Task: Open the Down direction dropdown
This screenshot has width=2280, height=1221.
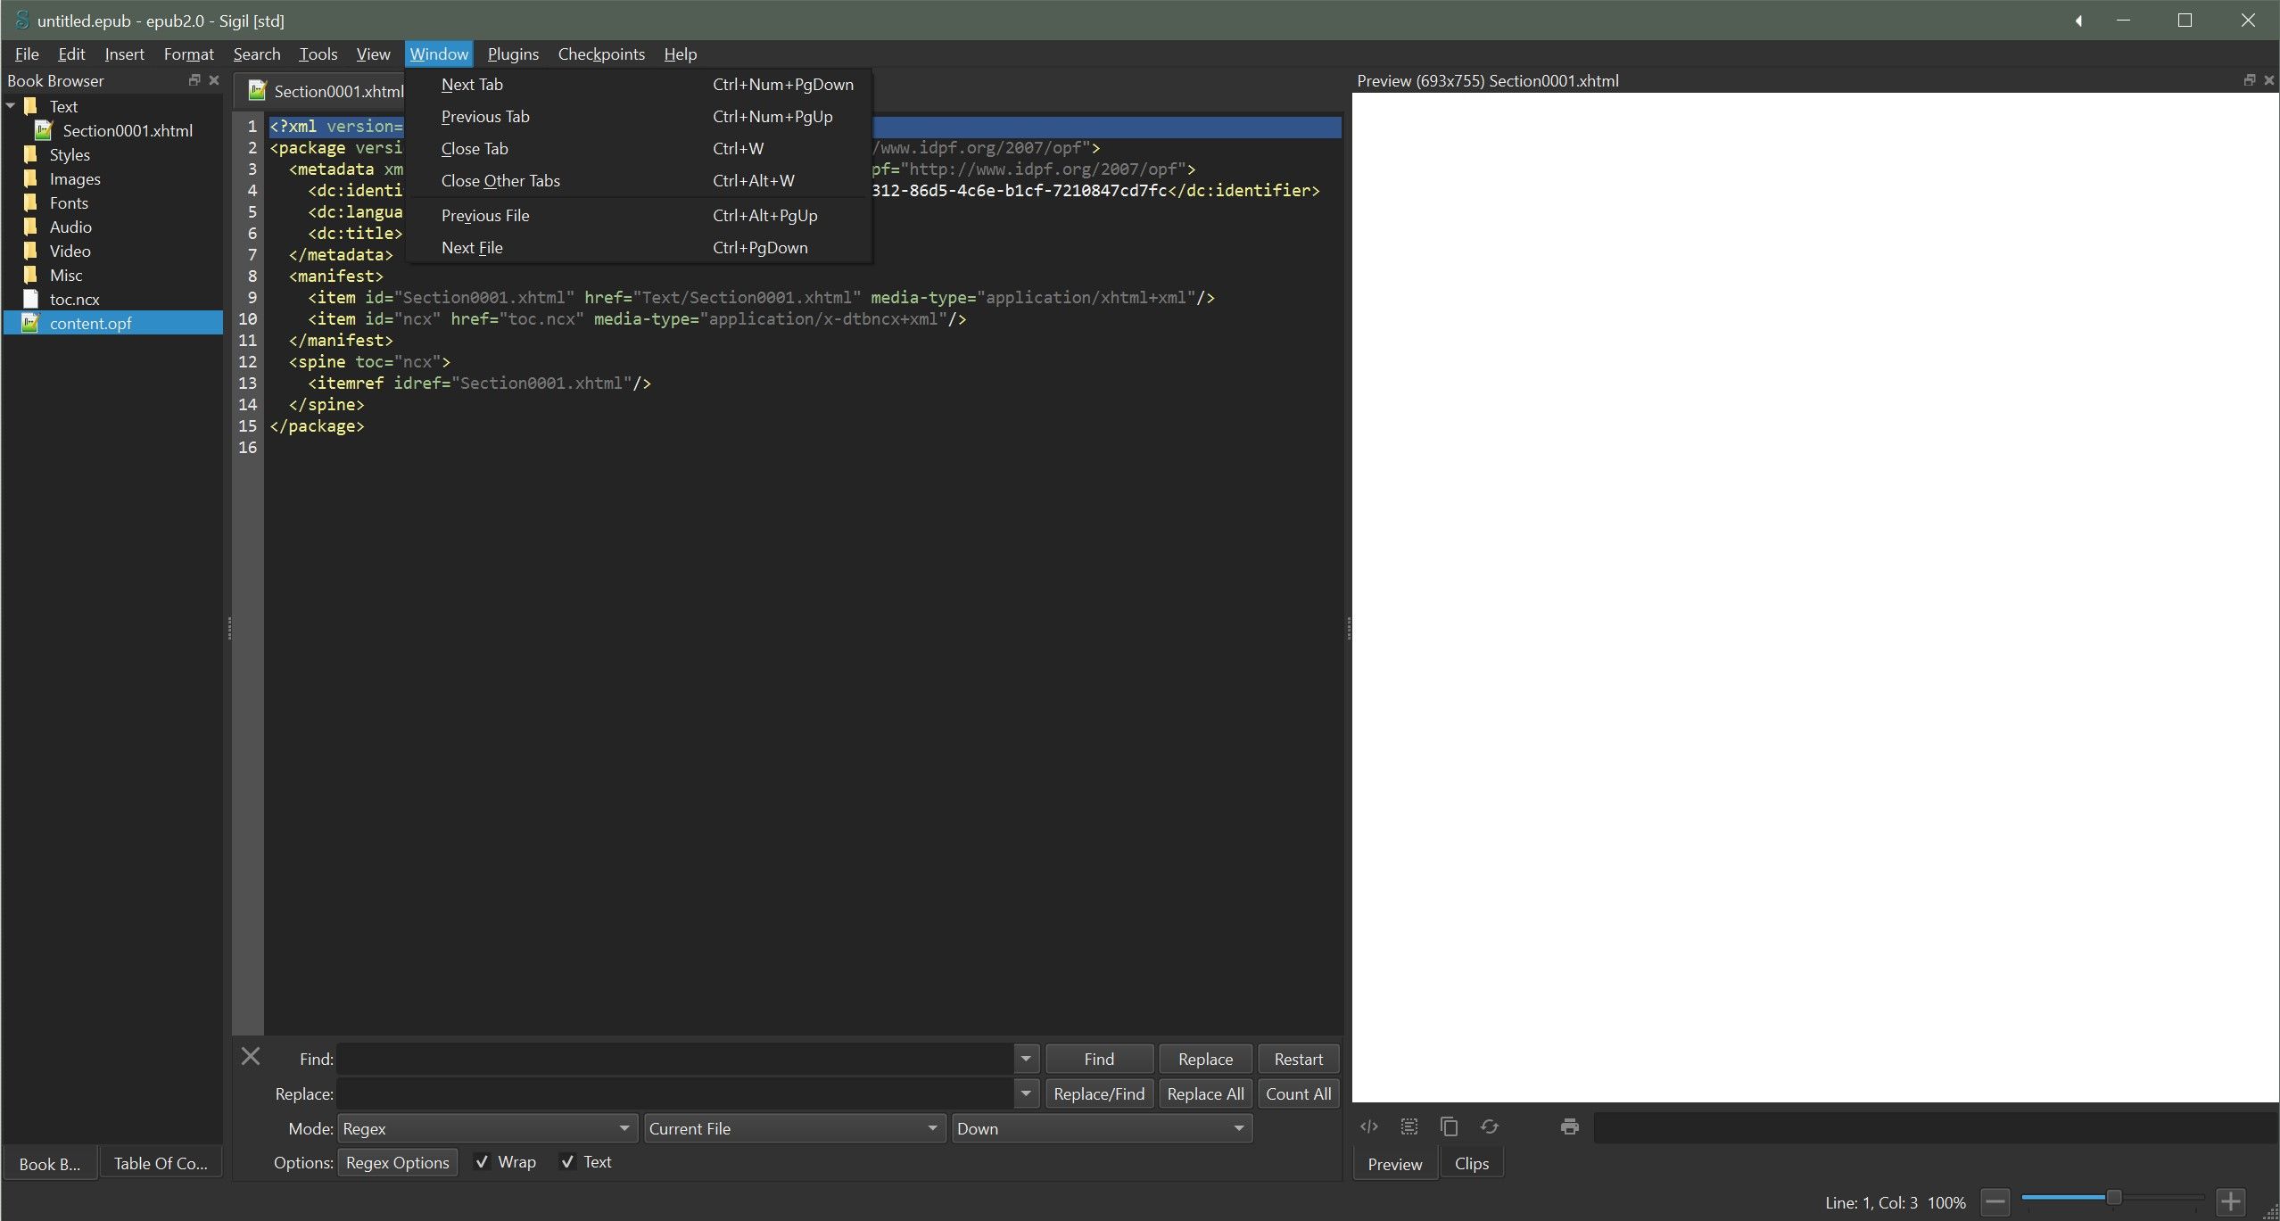Action: [1101, 1128]
